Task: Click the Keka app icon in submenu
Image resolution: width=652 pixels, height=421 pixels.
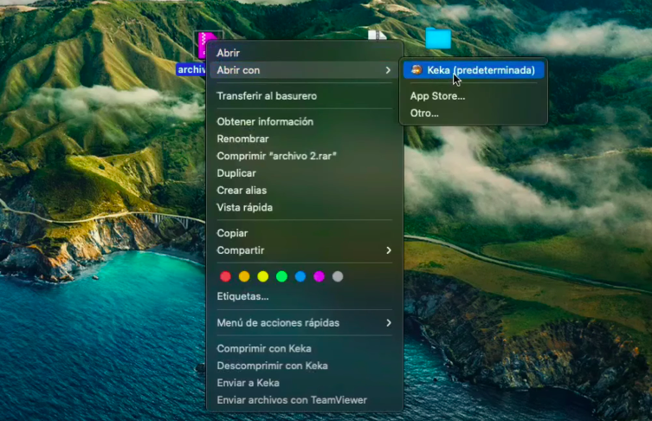Action: tap(416, 70)
